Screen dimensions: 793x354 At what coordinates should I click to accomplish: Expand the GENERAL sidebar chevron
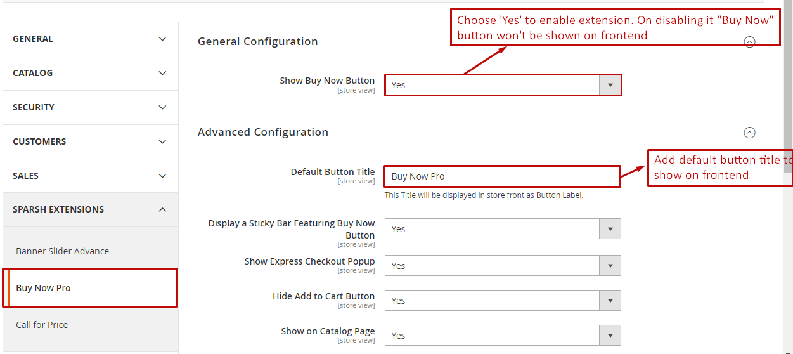pos(162,39)
